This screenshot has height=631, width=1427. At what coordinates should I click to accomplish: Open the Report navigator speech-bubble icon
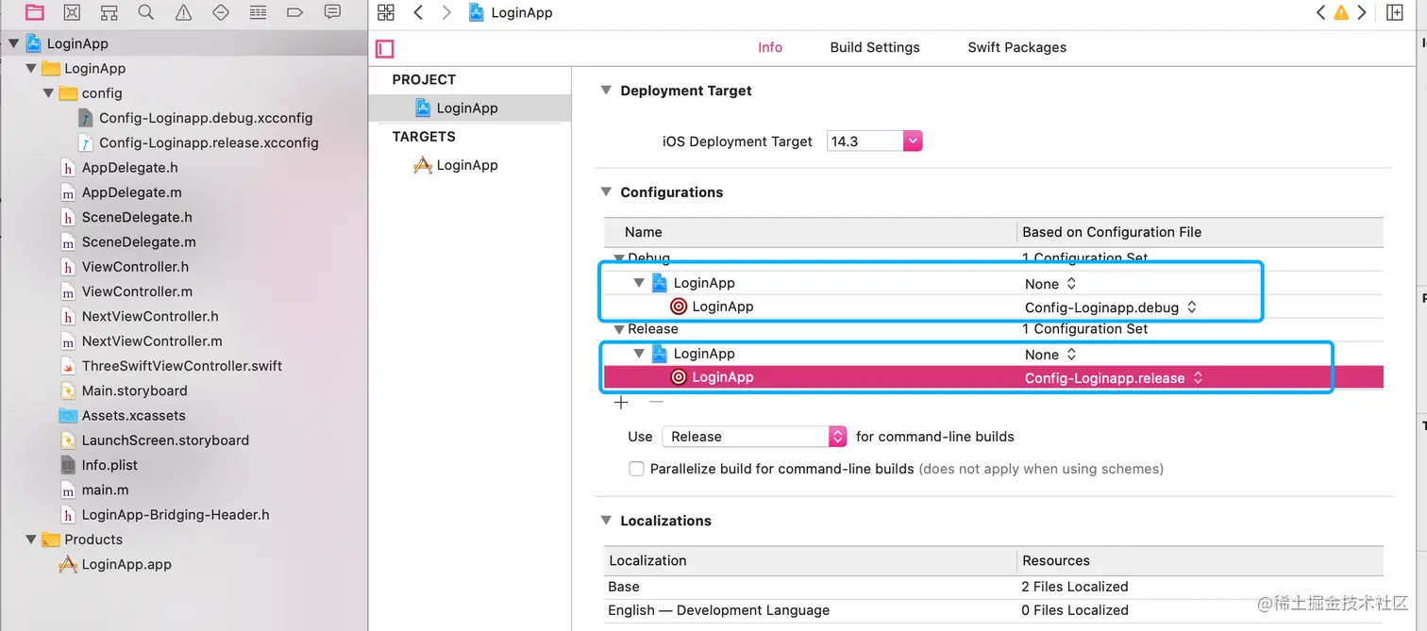(332, 12)
